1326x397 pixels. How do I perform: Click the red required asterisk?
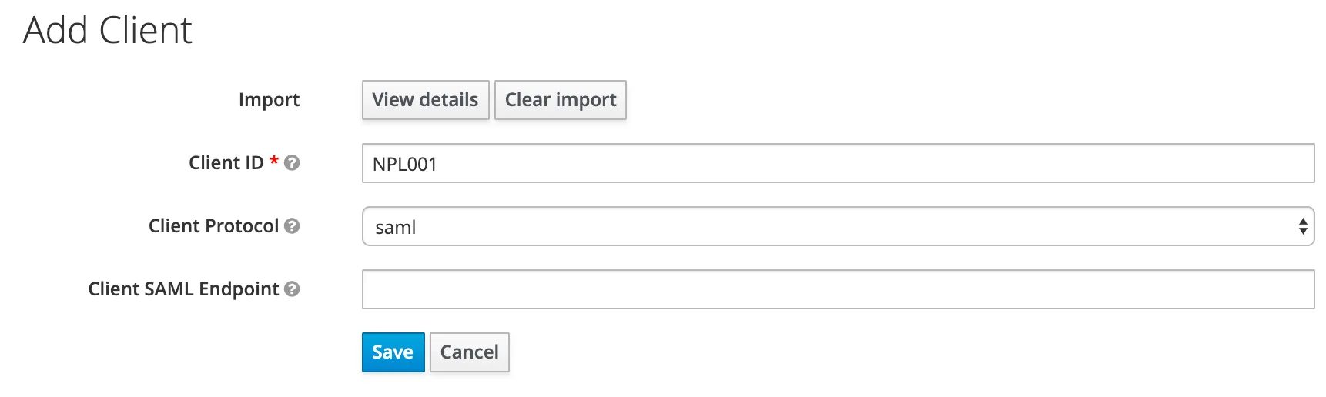click(x=273, y=162)
